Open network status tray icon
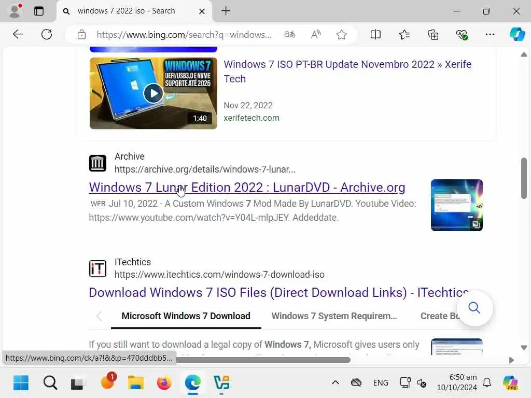Image resolution: width=531 pixels, height=398 pixels. click(x=405, y=383)
